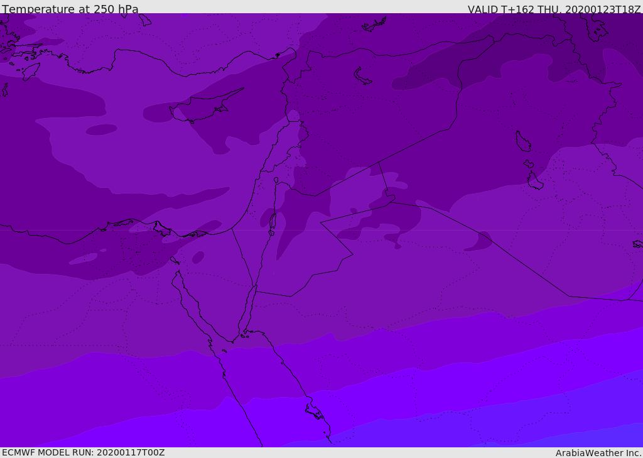Click the 'VALID T+162 THU. 20200123T18Z' label

(554, 9)
